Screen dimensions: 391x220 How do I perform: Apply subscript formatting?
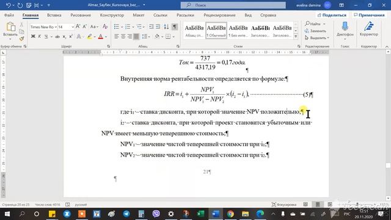click(x=64, y=37)
